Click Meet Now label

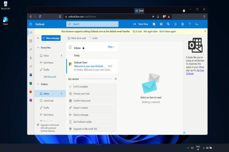[x=143, y=24]
